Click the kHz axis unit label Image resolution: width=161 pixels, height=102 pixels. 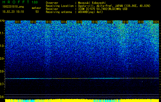(x=2, y=21)
